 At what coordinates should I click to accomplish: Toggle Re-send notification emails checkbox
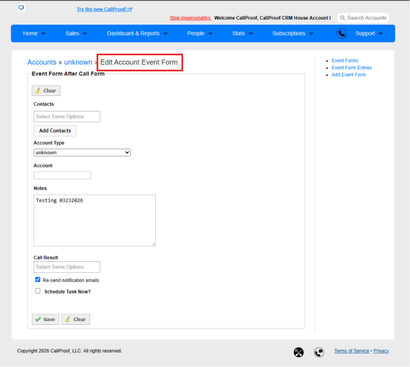pos(38,280)
